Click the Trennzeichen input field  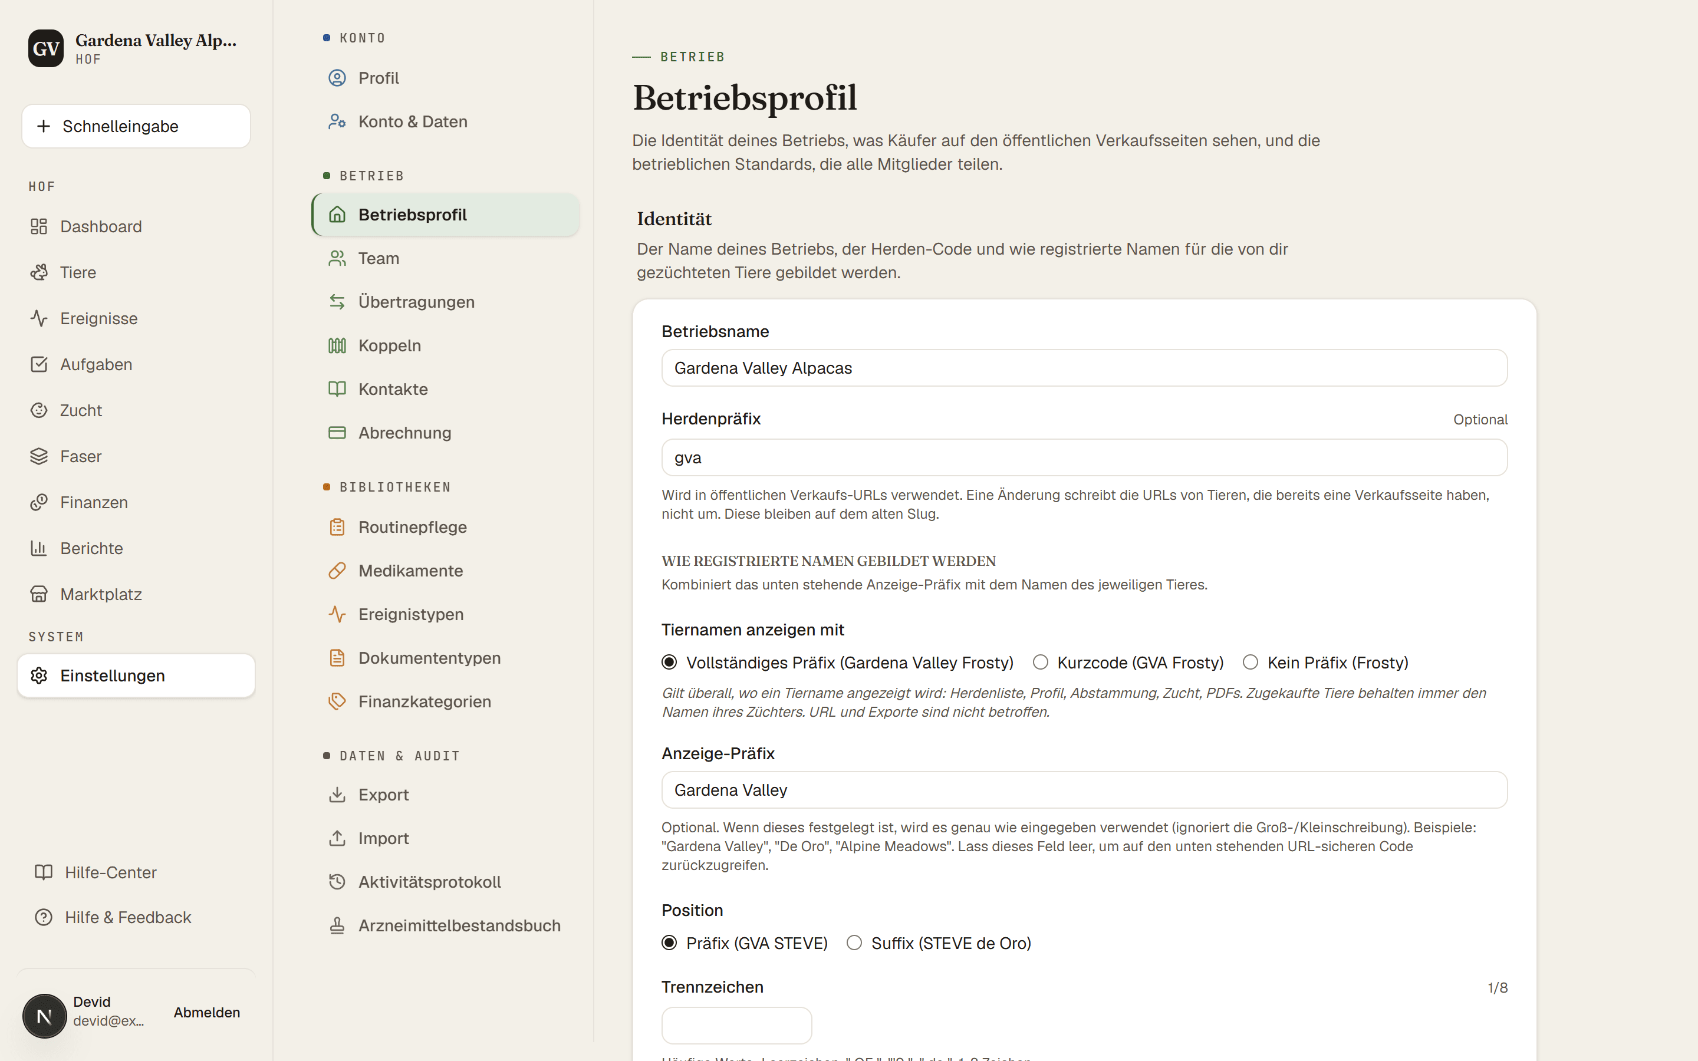[737, 1025]
